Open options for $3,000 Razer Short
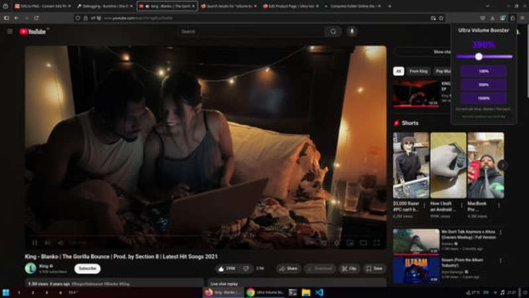 coord(425,205)
